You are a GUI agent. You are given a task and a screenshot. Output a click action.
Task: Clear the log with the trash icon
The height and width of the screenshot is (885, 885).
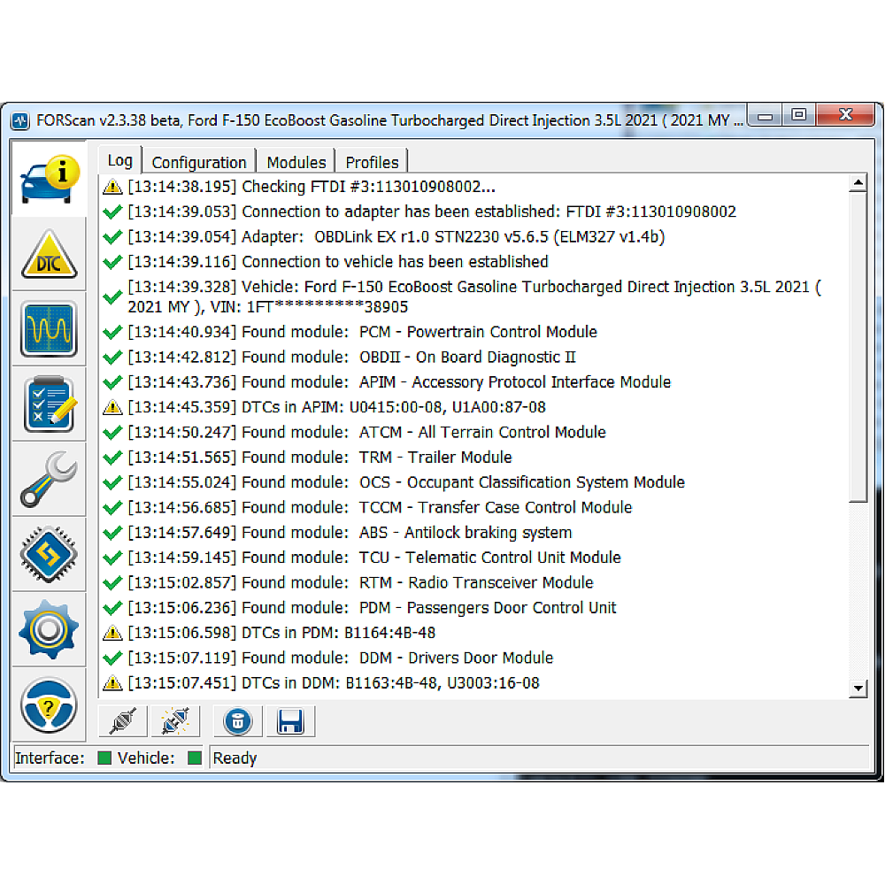pos(237,720)
